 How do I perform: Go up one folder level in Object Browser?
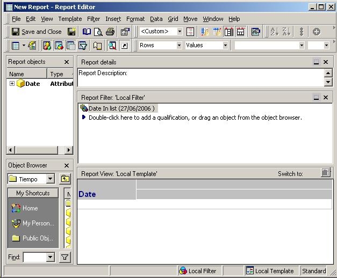[64, 179]
